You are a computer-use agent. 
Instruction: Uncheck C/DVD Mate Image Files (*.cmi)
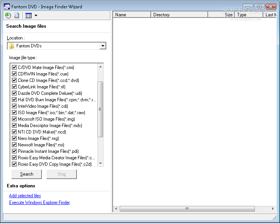[x=14, y=67]
